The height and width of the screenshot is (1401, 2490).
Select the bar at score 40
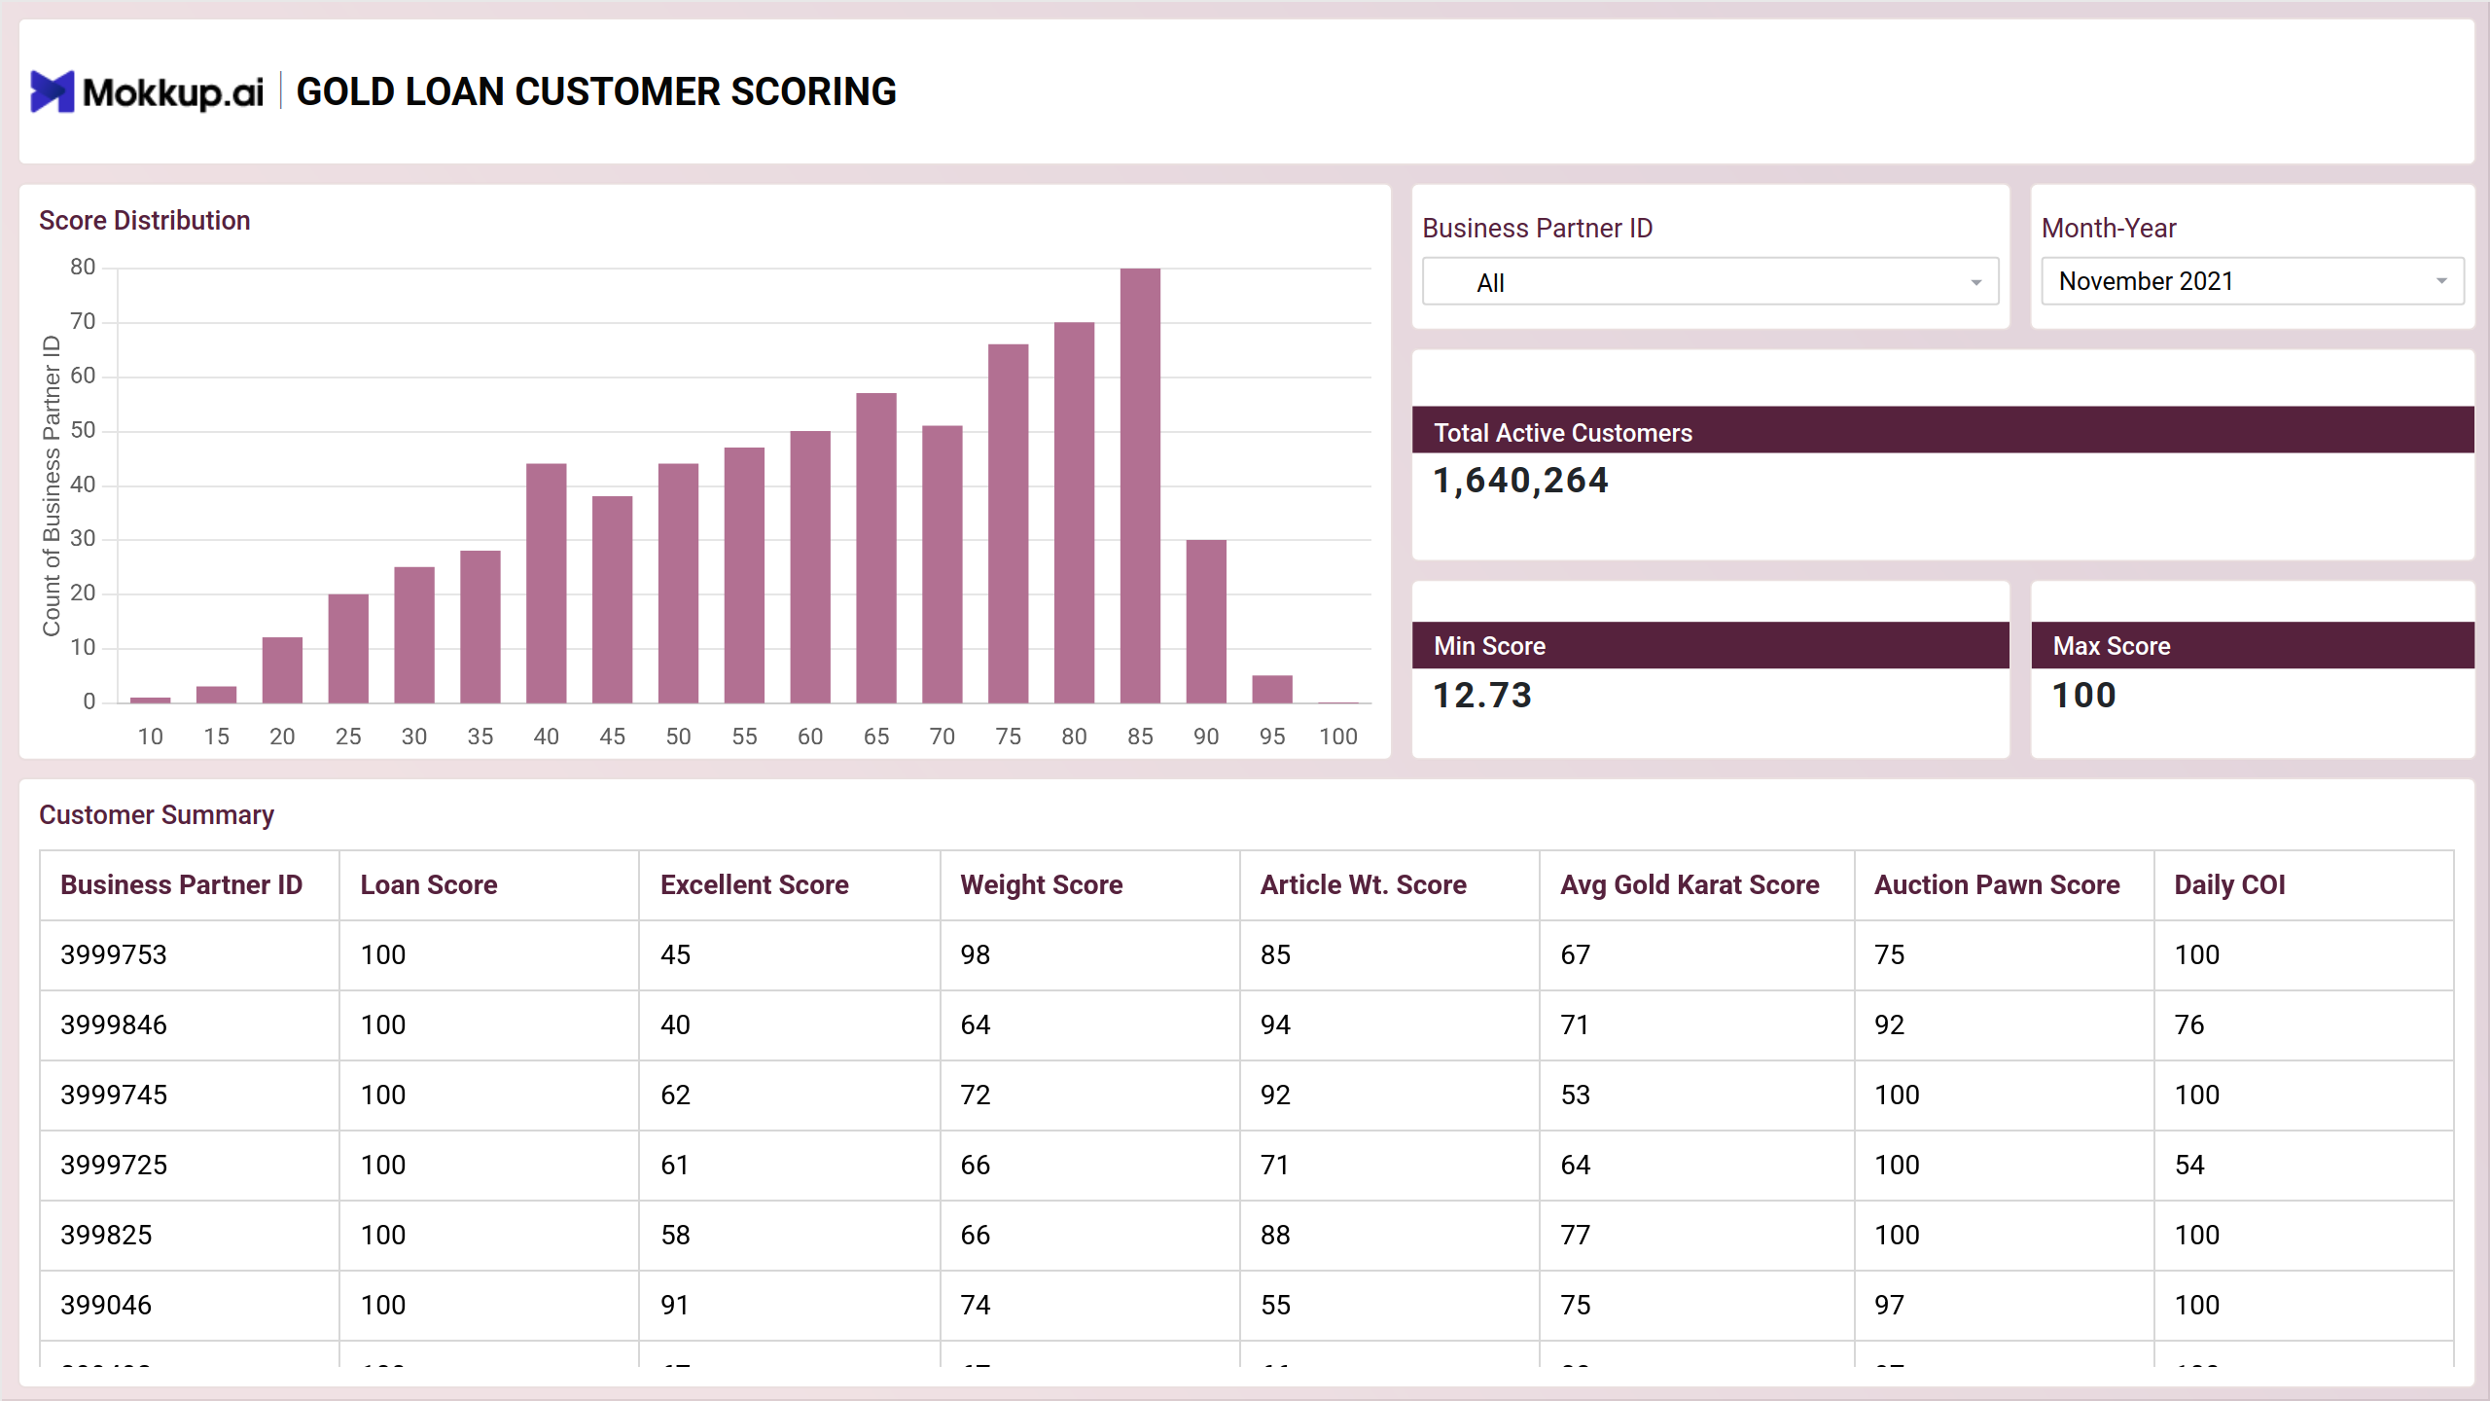(546, 583)
